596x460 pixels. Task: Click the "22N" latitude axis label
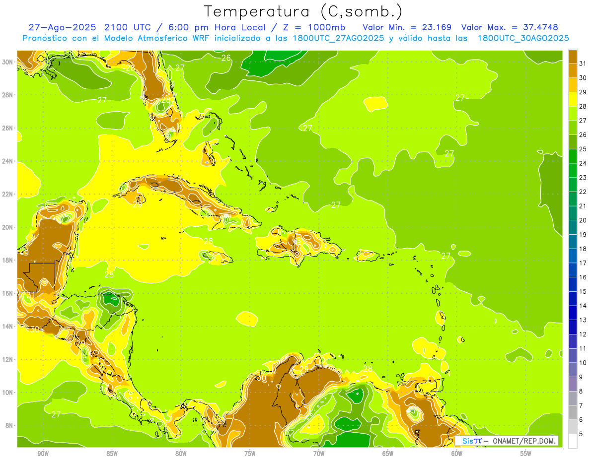[x=8, y=194]
